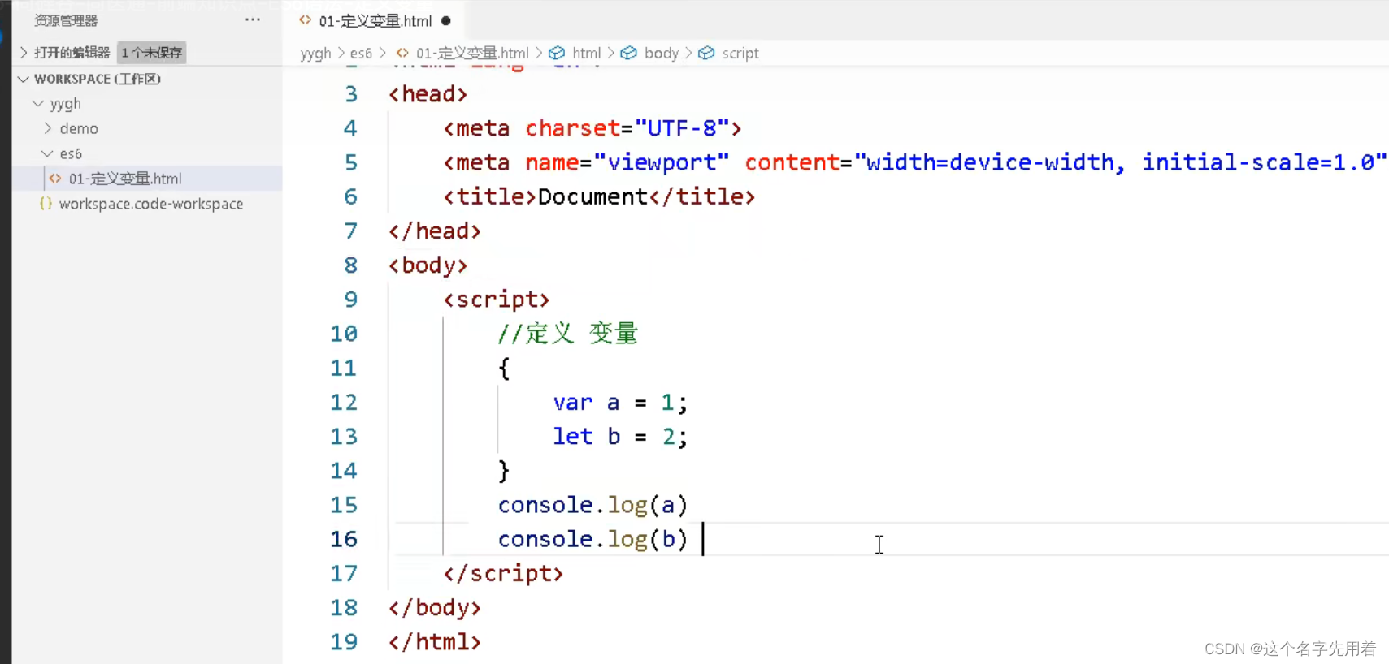Place cursor on 'var a = 1;' line
1389x664 pixels.
click(620, 403)
